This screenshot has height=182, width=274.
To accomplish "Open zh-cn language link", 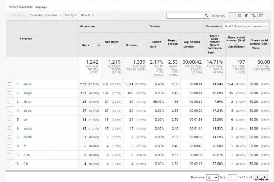I will (27, 102).
